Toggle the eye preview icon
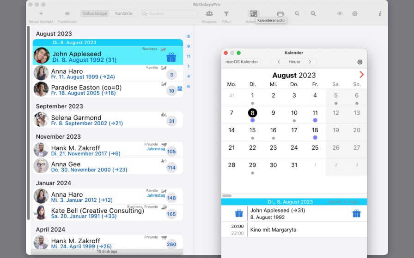The image size is (414, 258). pyautogui.click(x=340, y=13)
